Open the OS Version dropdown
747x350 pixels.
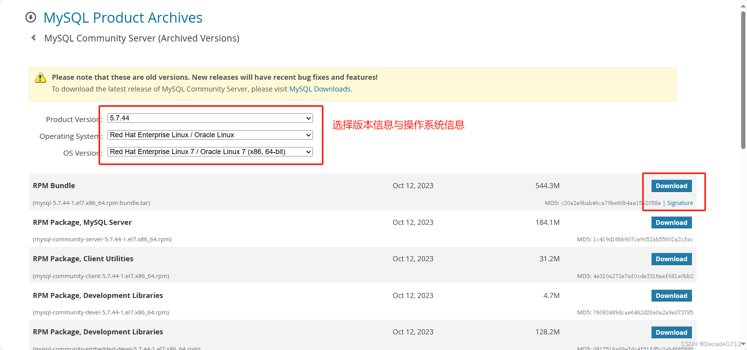pyautogui.click(x=210, y=152)
